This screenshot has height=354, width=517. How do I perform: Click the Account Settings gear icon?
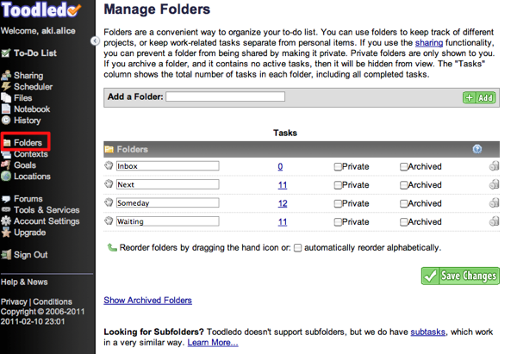[6, 221]
